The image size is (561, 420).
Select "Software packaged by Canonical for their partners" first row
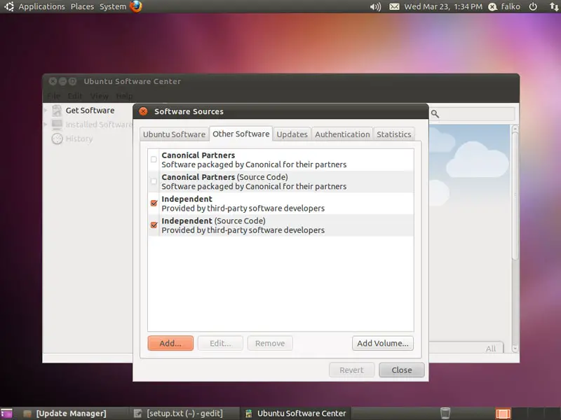(x=254, y=164)
